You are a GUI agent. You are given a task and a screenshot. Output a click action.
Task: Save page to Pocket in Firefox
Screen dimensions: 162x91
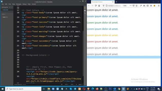click(x=133, y=6)
